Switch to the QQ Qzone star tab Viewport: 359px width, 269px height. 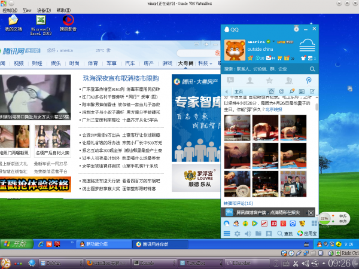(x=269, y=80)
